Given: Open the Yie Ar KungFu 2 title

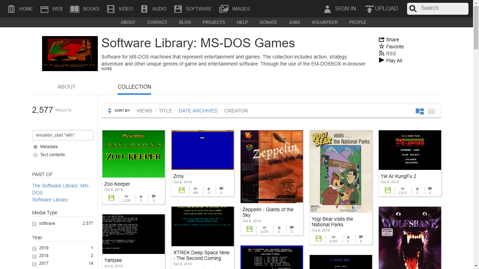Looking at the screenshot, I should tap(398, 176).
